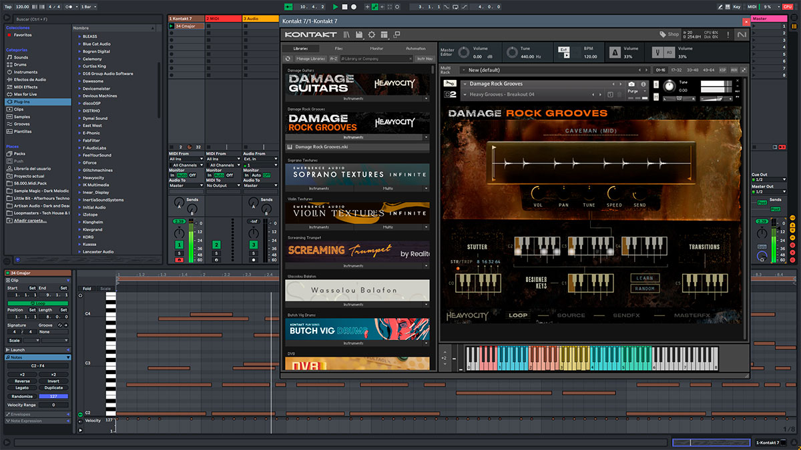Open Samples category in browser
The height and width of the screenshot is (450, 801).
pos(22,117)
